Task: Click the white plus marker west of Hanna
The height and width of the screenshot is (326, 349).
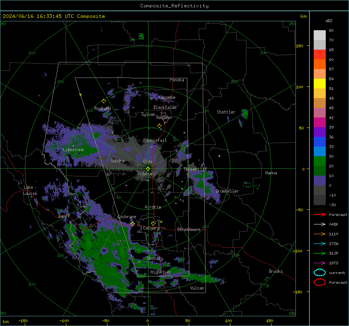Action: [x=219, y=156]
